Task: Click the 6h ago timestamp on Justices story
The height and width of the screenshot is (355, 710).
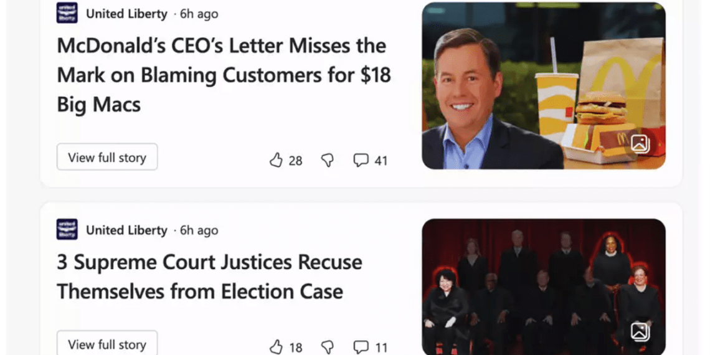Action: 199,230
